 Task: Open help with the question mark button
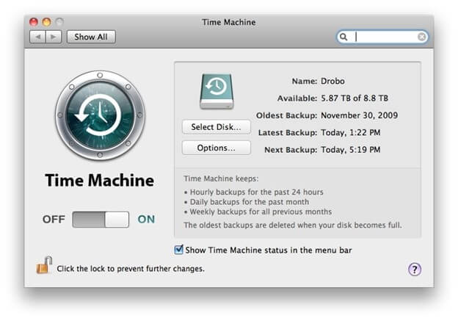click(x=415, y=269)
